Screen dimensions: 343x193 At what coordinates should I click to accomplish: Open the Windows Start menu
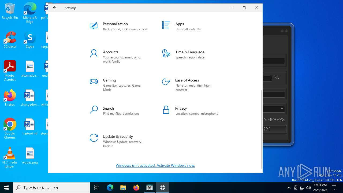pyautogui.click(x=6, y=188)
